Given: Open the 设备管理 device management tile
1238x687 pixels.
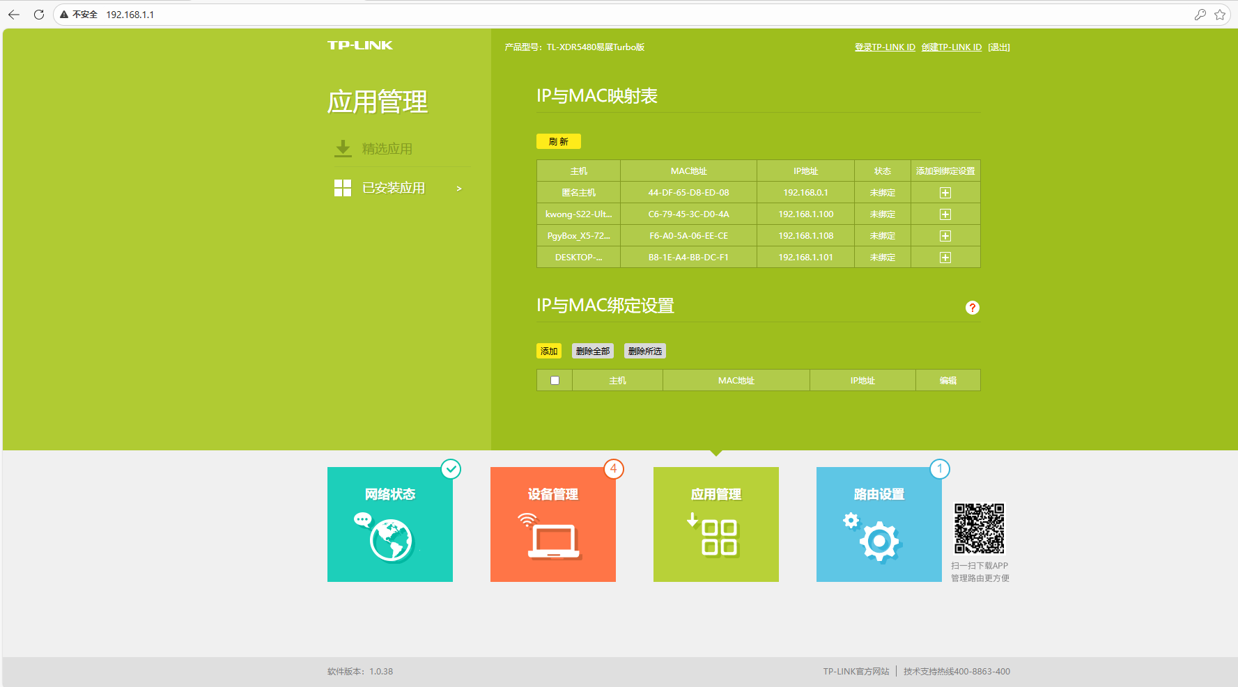Looking at the screenshot, I should pyautogui.click(x=553, y=524).
